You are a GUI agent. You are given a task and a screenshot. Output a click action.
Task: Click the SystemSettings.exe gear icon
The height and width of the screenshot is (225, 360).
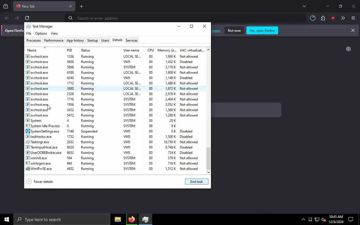click(28, 131)
